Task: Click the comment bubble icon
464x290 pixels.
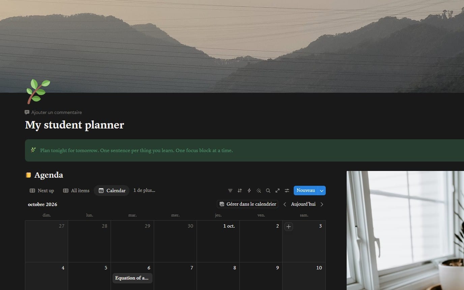Action: click(x=27, y=112)
